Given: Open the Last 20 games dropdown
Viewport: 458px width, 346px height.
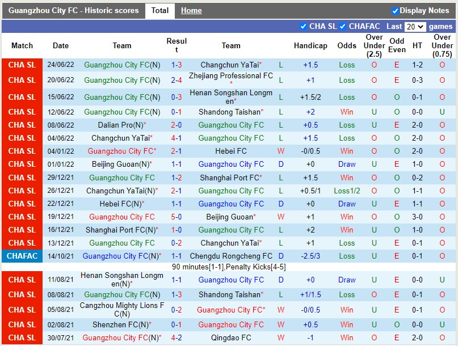Looking at the screenshot, I should point(415,27).
